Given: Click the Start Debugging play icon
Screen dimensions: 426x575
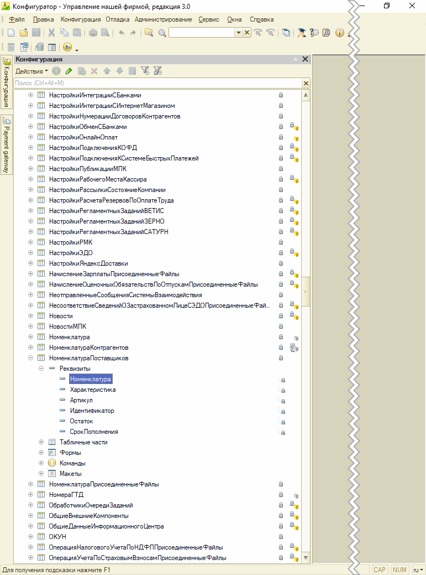Looking at the screenshot, I should 67,48.
